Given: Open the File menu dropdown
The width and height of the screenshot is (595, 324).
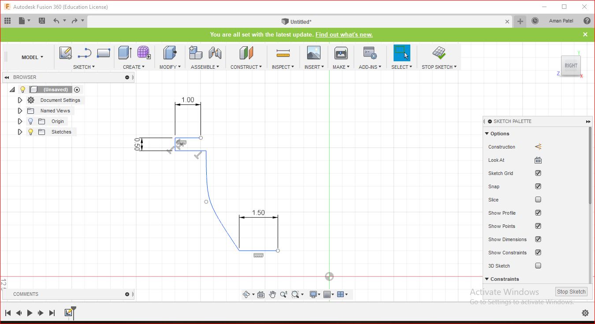Looking at the screenshot, I should [x=25, y=21].
